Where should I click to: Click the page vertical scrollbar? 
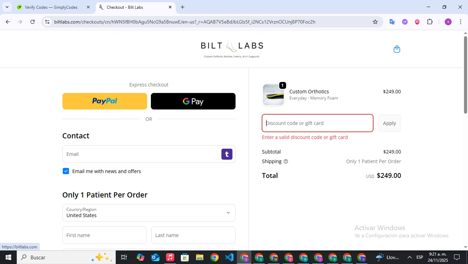pos(465,75)
